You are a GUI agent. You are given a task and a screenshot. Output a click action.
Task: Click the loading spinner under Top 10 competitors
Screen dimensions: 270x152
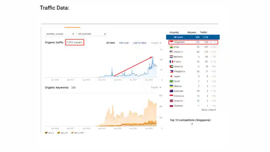coord(192,124)
